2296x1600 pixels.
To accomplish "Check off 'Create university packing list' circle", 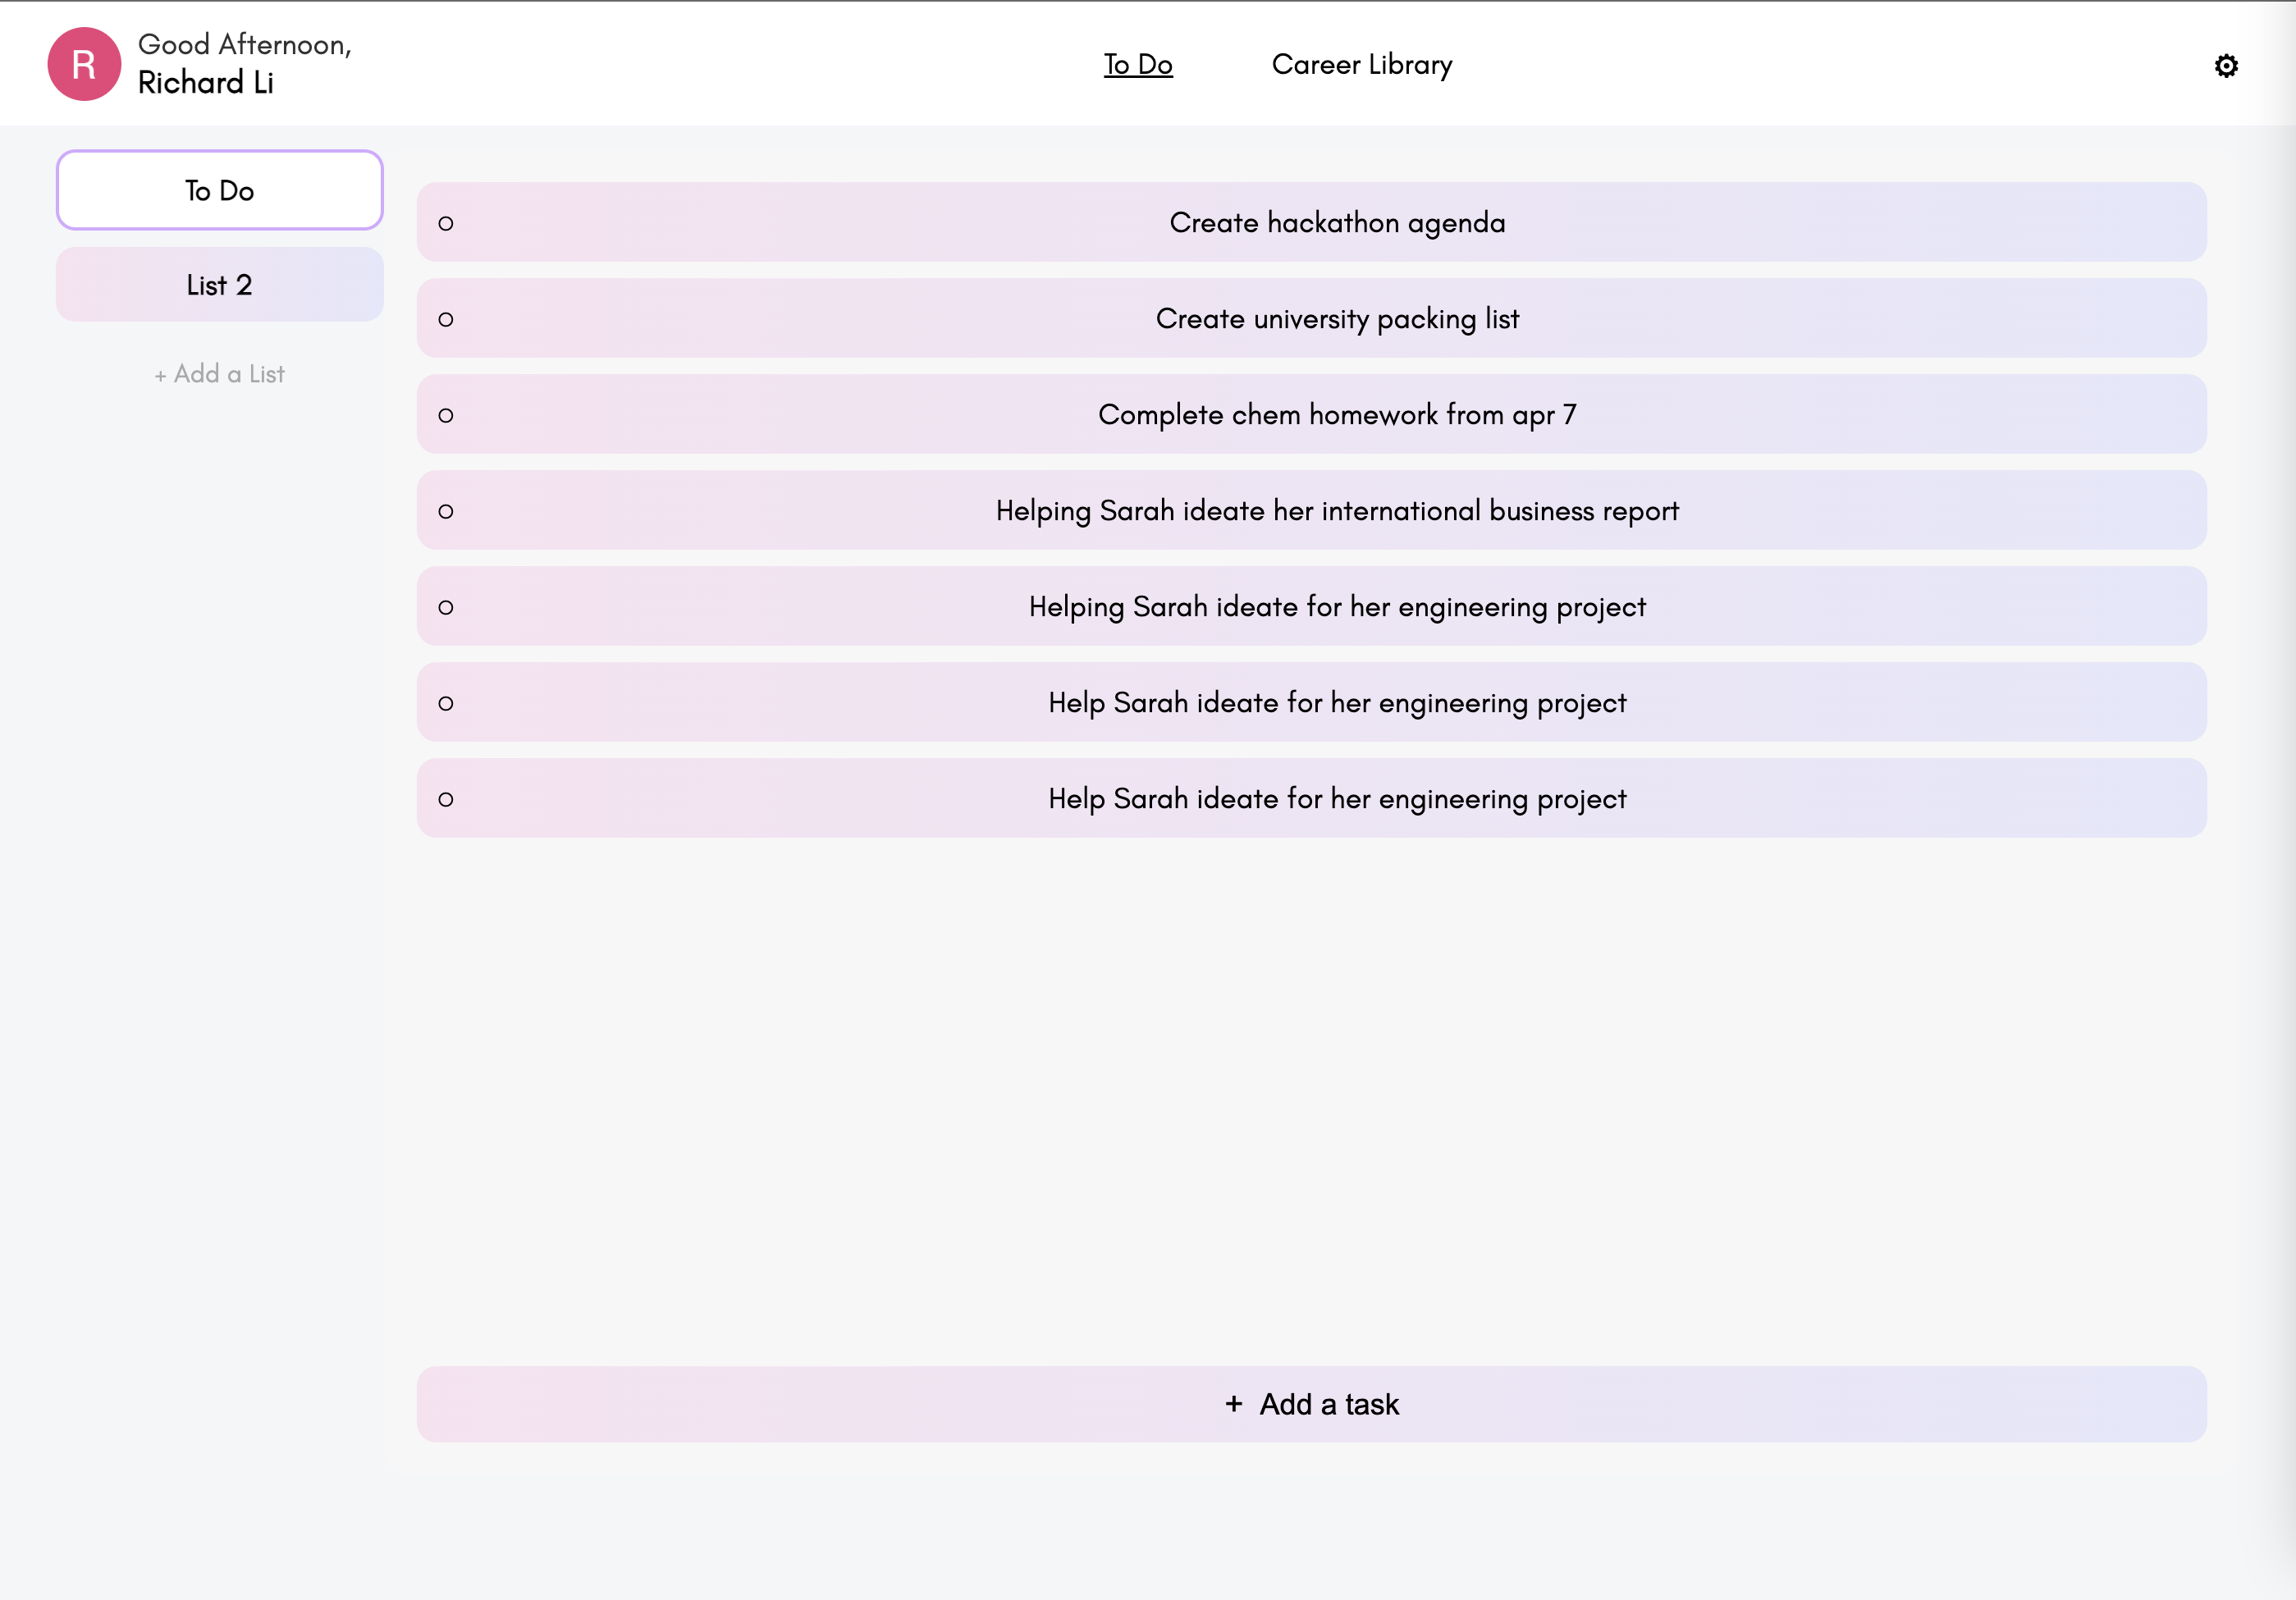I will pos(446,320).
